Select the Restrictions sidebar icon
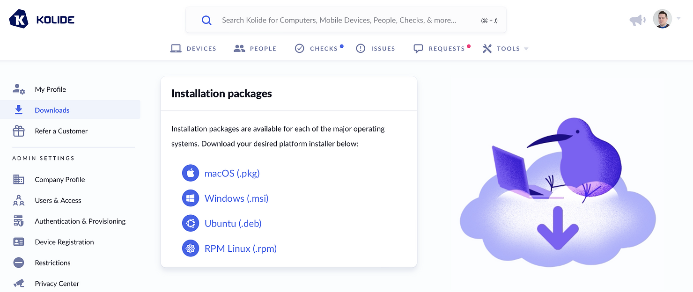 (x=18, y=263)
